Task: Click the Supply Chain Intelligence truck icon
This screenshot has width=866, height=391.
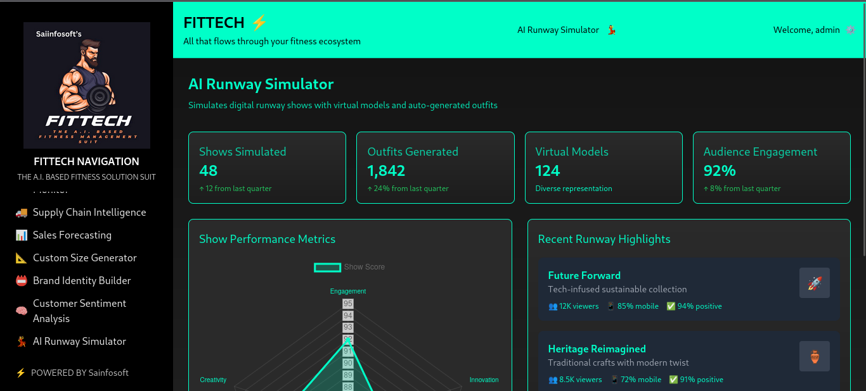Action: (22, 213)
